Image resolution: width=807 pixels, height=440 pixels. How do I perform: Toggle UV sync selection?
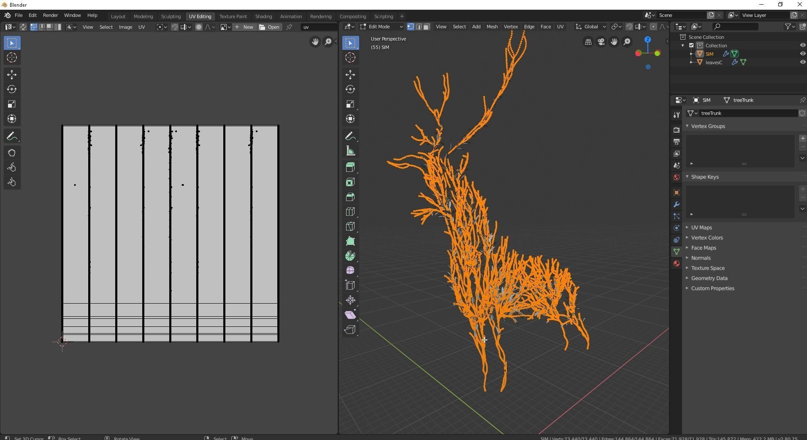tap(23, 27)
